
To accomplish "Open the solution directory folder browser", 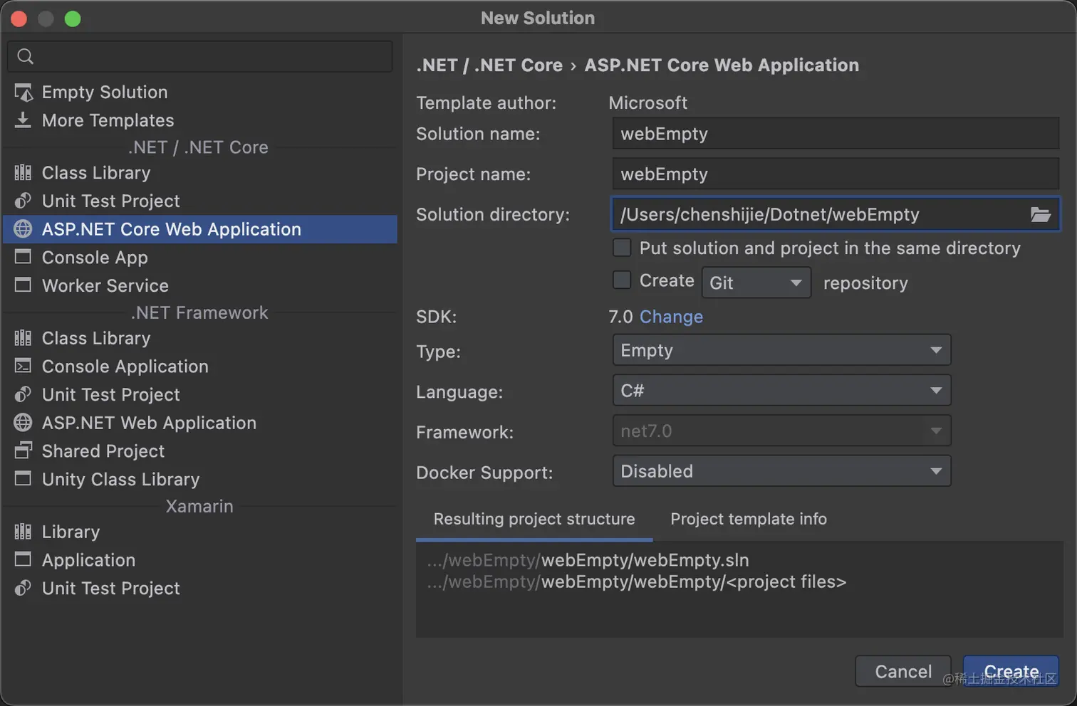I will tap(1041, 214).
